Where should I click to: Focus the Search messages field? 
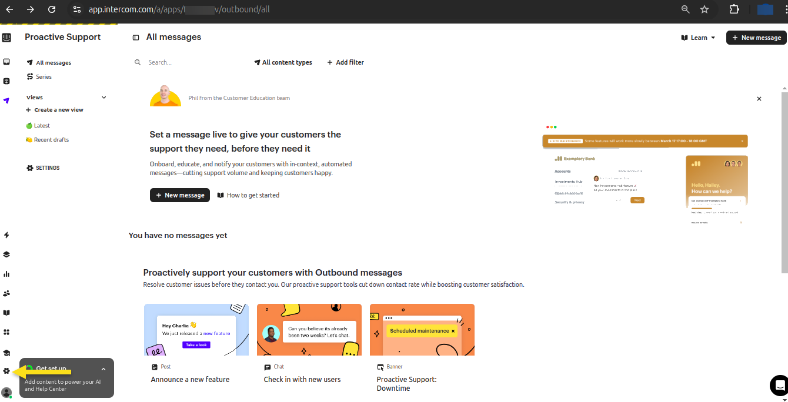point(188,62)
